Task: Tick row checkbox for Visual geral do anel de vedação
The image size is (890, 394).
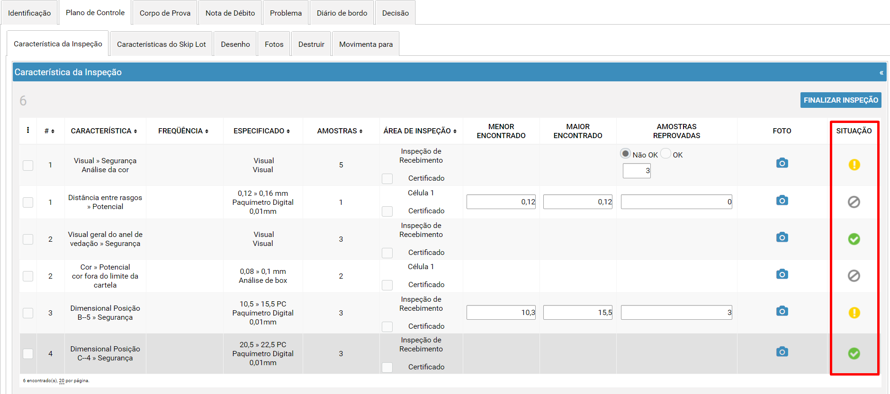Action: (28, 239)
